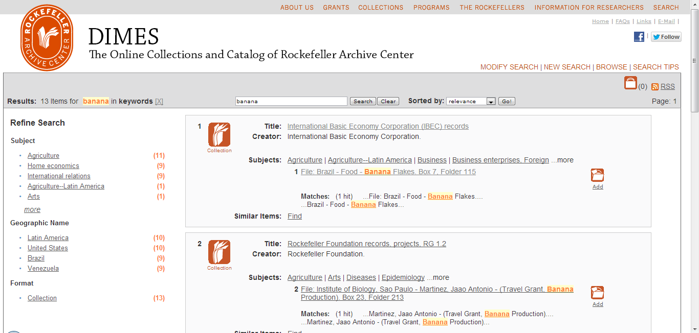Open the Institute of Biology, Sao Paulo file link

[437, 293]
